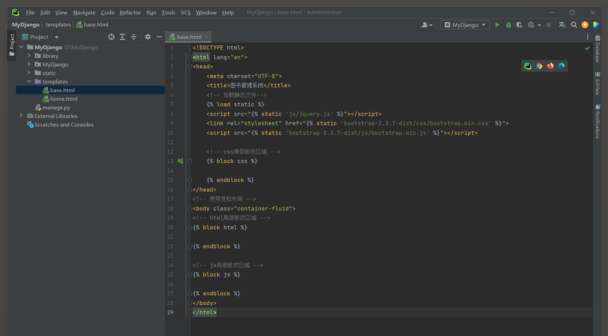Open the Navigate menu
The image size is (608, 336).
[x=84, y=12]
